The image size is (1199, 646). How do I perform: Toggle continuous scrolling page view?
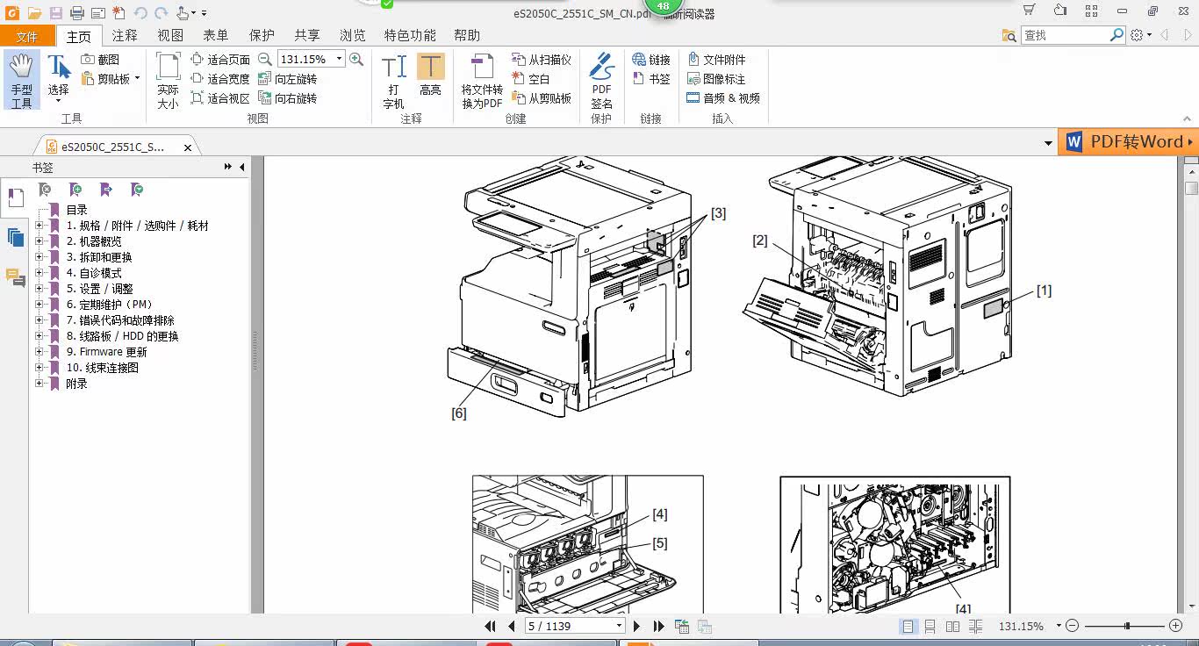point(930,627)
